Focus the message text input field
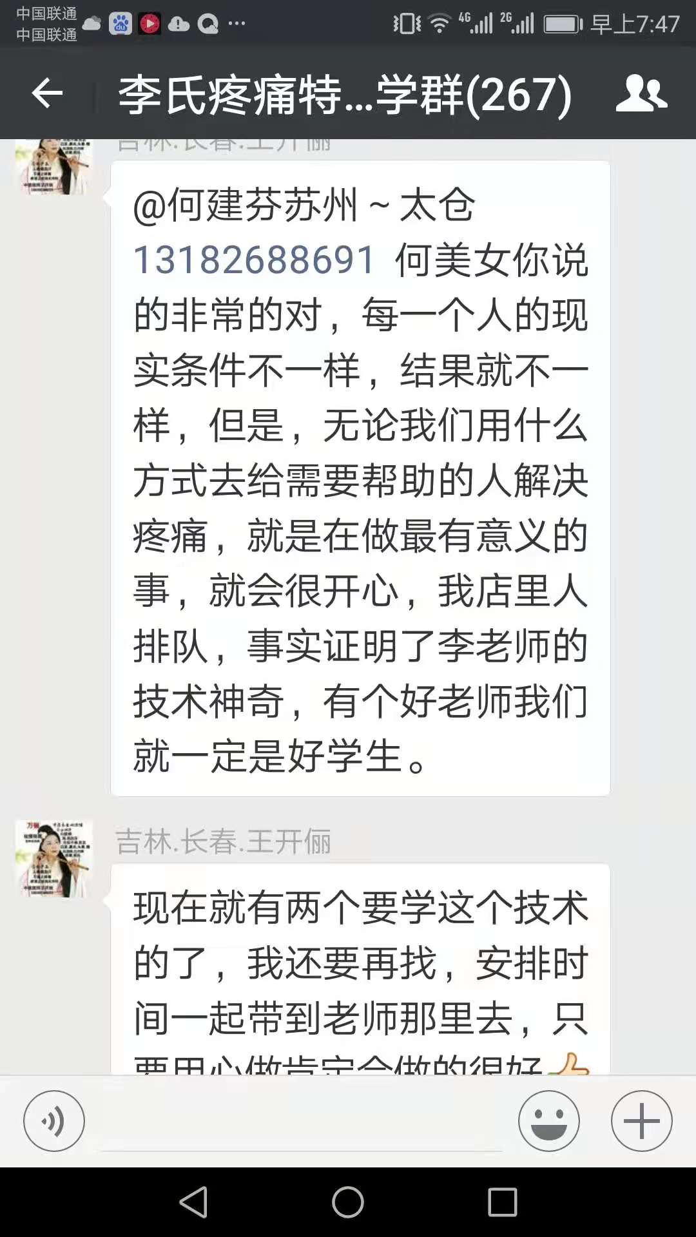The image size is (696, 1237). point(301,1122)
